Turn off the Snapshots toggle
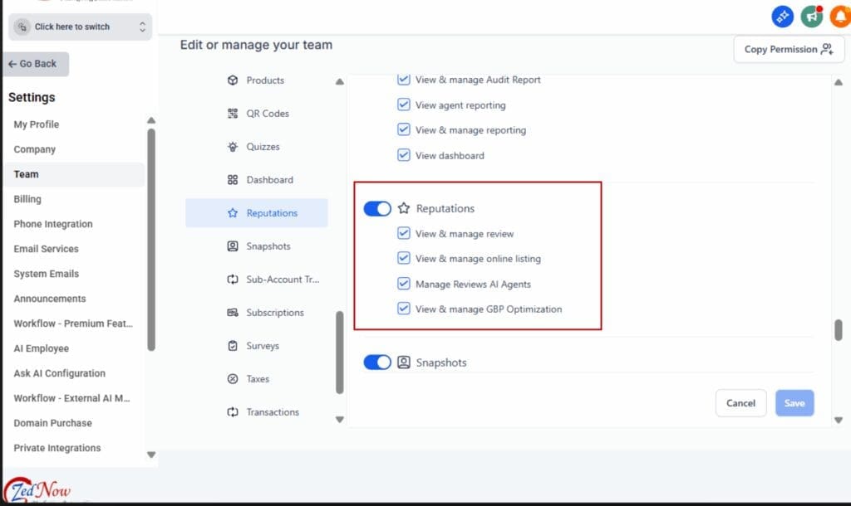The height and width of the screenshot is (506, 851). [377, 362]
